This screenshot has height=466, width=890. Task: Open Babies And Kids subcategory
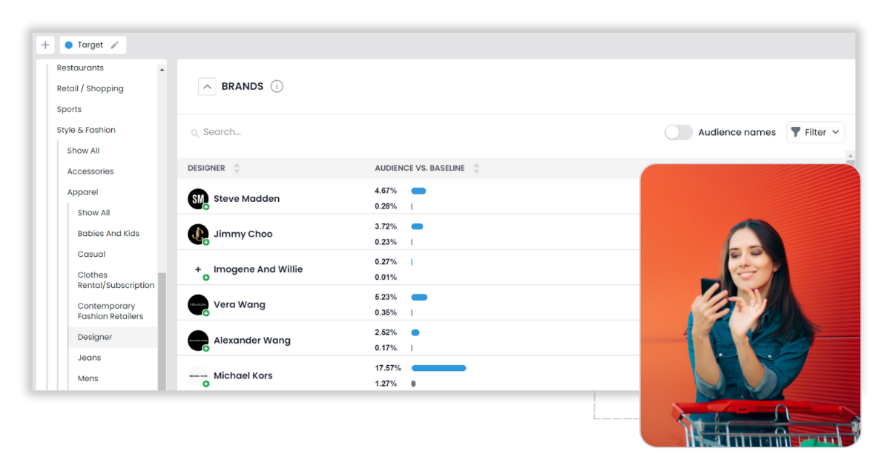point(108,234)
